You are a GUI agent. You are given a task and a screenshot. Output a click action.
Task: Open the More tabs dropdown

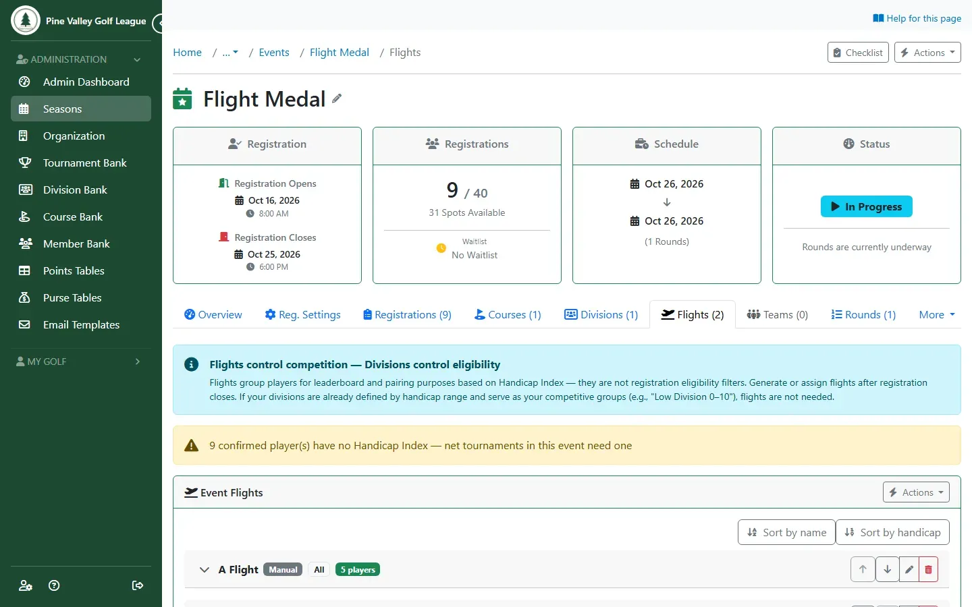[937, 315]
